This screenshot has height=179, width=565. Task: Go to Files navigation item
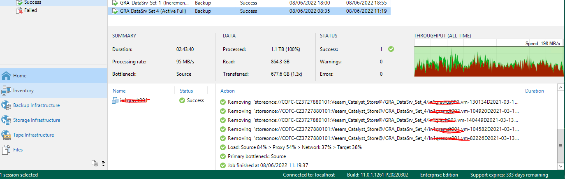pyautogui.click(x=53, y=150)
